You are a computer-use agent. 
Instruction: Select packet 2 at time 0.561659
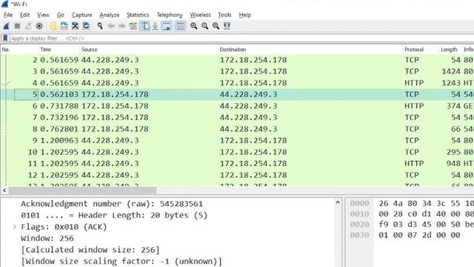point(237,60)
